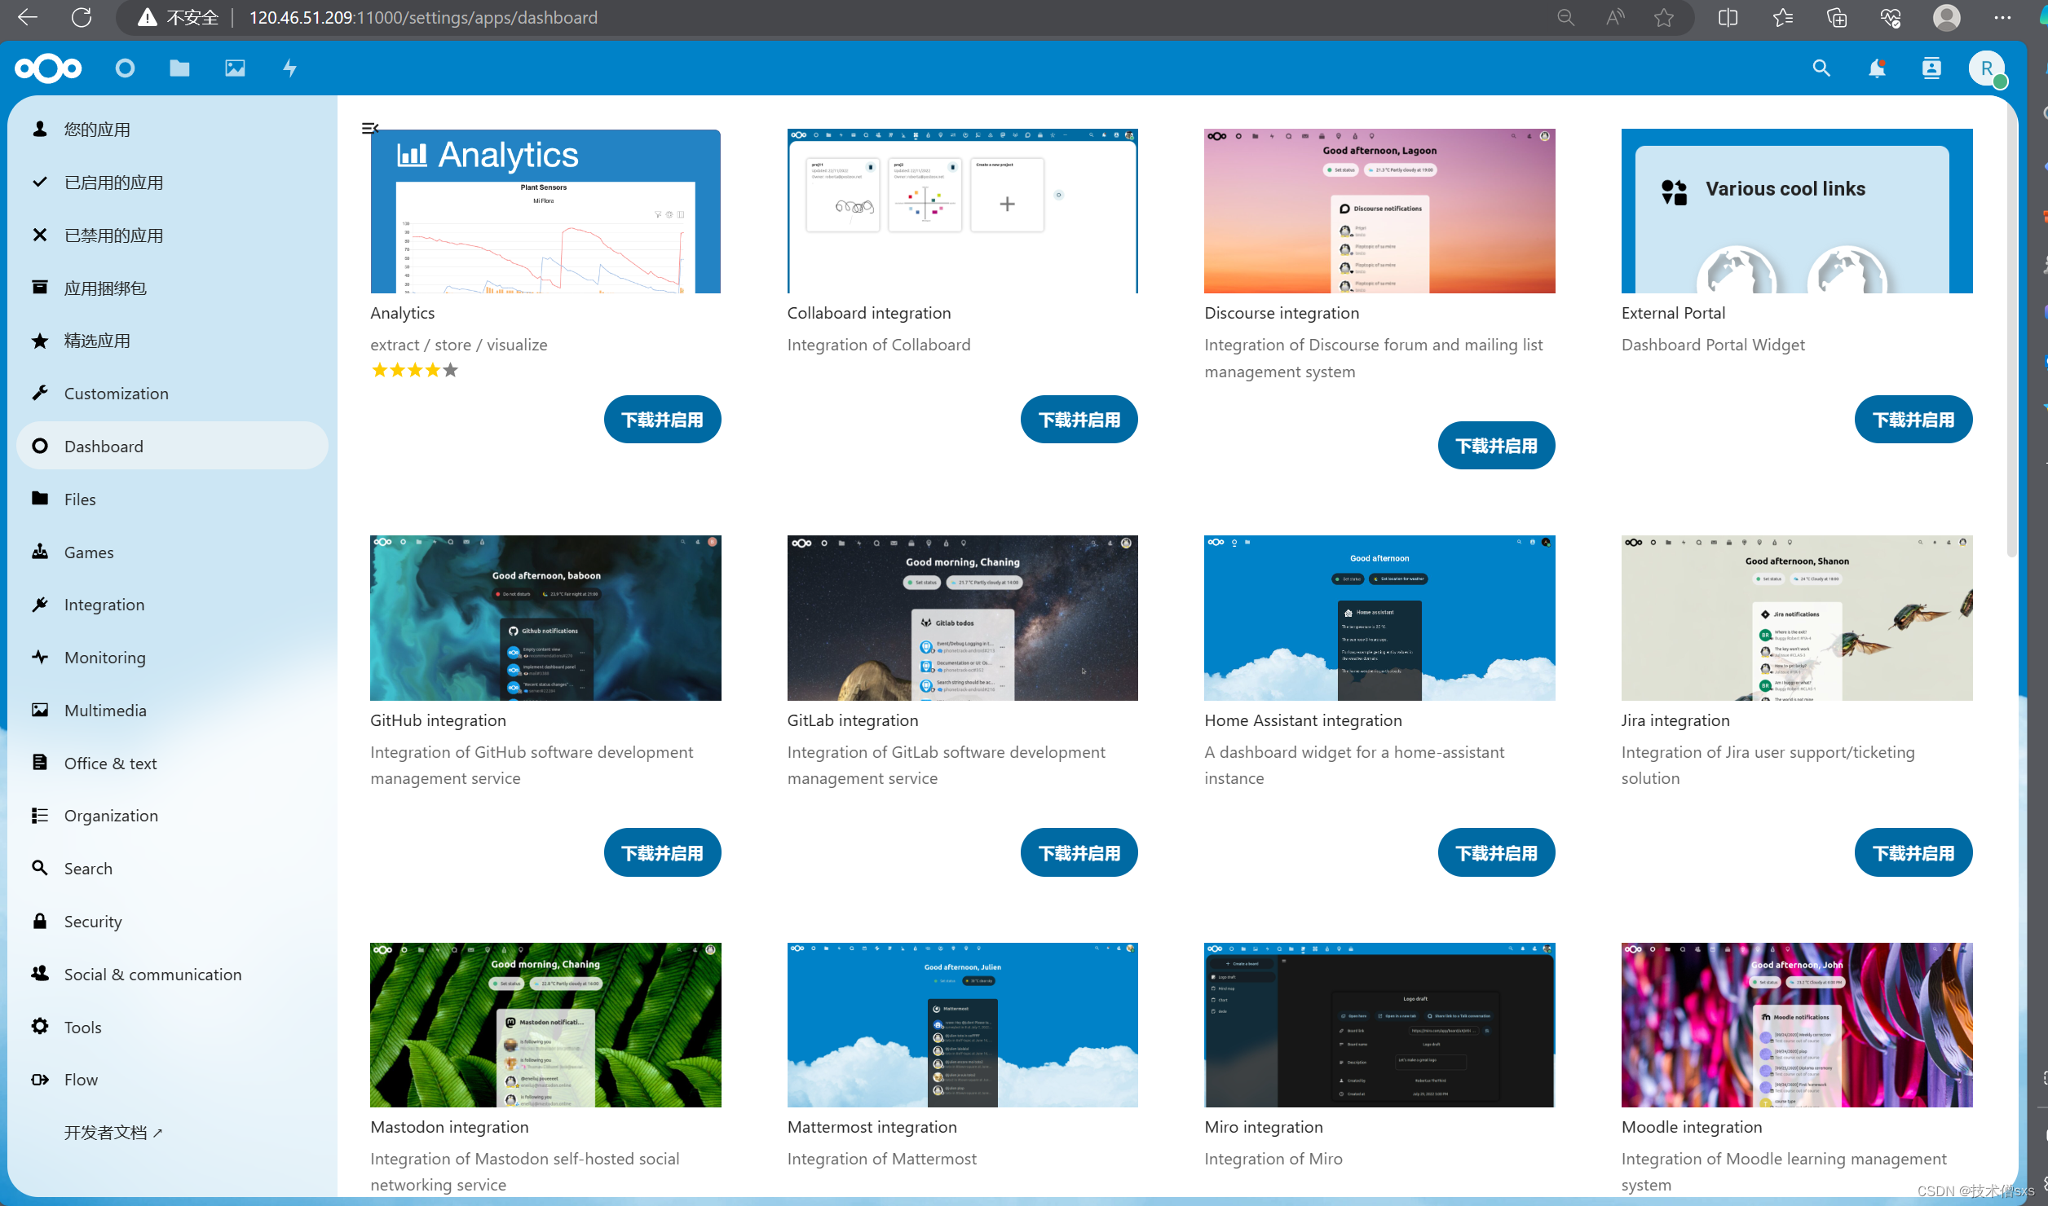
Task: Open the contacts menu icon
Action: 1931,68
